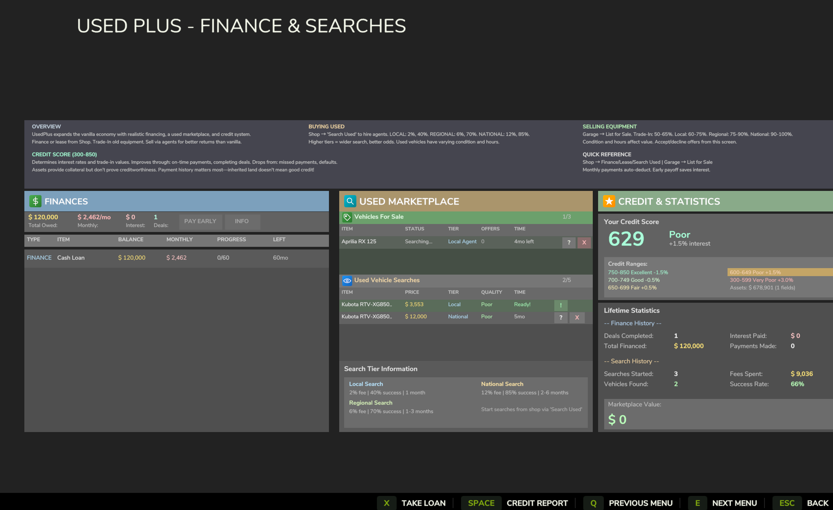The width and height of the screenshot is (833, 510).
Task: Click the Used Marketplace magnifier icon
Action: [350, 201]
